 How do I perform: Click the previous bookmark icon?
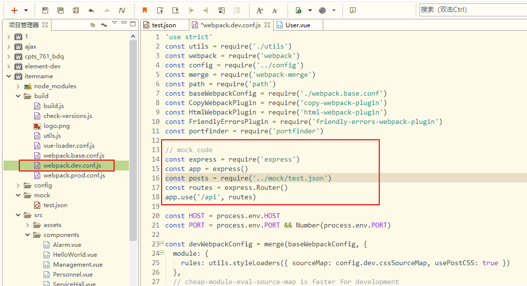pos(160,10)
